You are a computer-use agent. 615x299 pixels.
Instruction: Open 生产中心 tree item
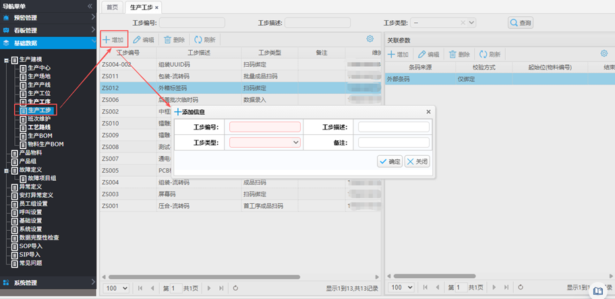(x=39, y=68)
